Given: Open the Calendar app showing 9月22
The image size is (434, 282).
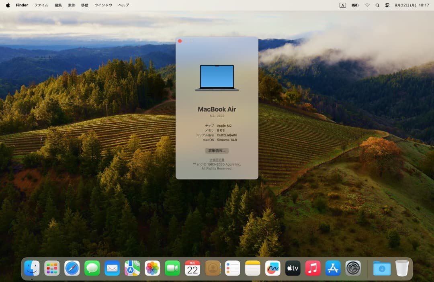Looking at the screenshot, I should coord(192,268).
